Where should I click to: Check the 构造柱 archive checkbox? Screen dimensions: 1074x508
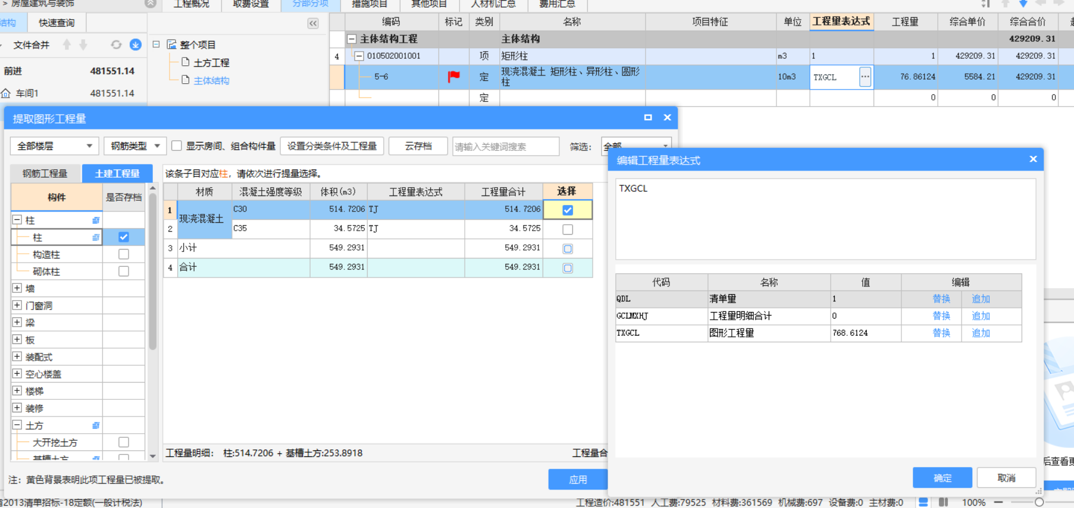[124, 254]
